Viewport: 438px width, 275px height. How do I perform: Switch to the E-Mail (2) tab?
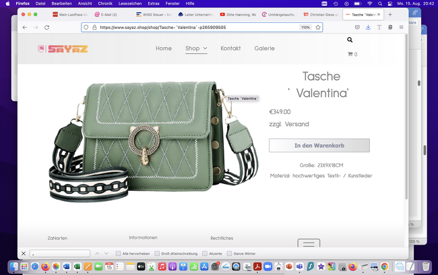[x=106, y=15]
